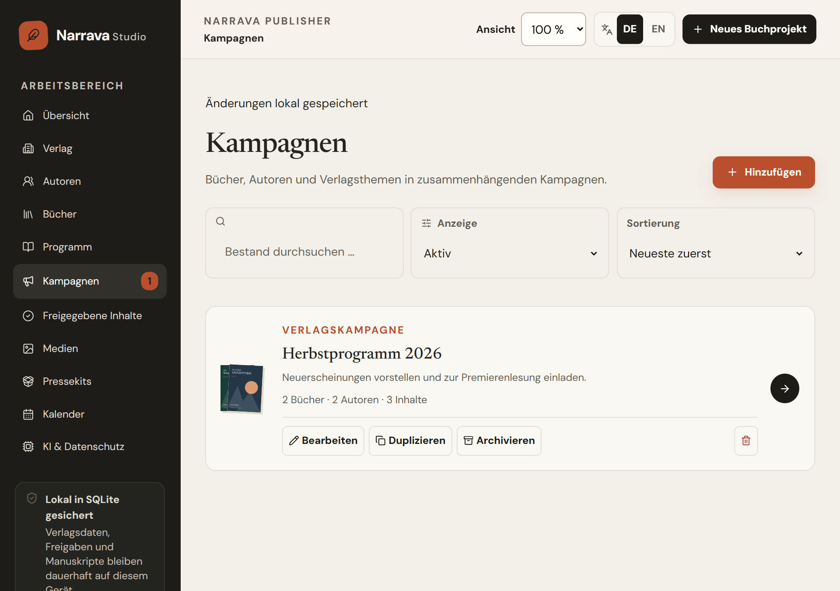Screen dimensions: 840x591
Task: Click the VERLAGSKAMPAGNE label
Action: 343,330
